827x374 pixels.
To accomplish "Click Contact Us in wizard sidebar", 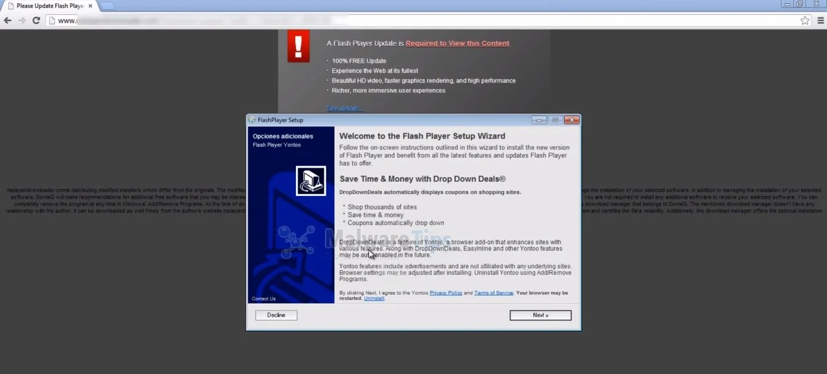I will [x=264, y=299].
